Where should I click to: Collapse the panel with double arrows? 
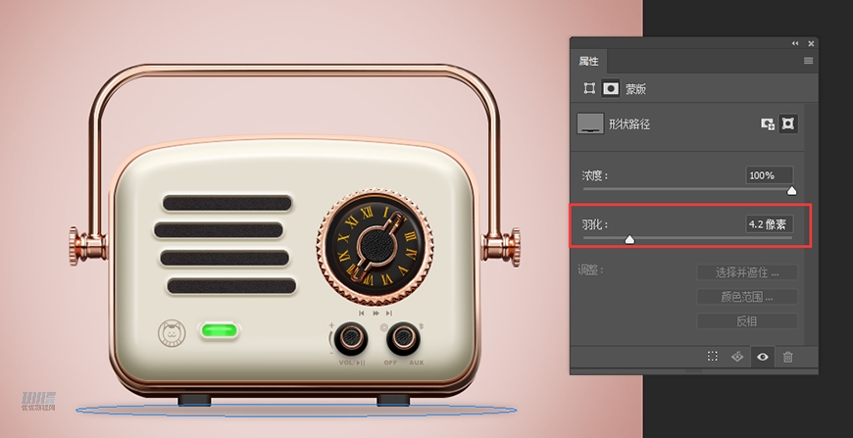[x=795, y=44]
